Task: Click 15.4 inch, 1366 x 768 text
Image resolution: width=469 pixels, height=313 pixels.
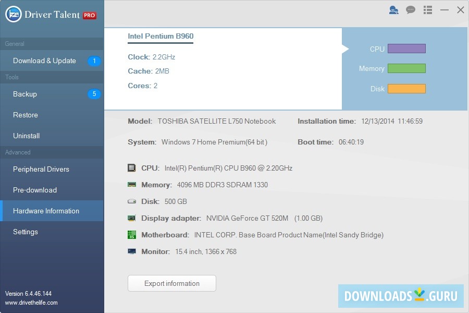Action: [206, 251]
